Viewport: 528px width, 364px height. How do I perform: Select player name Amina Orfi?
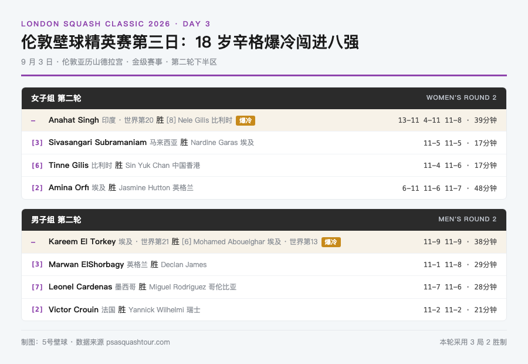click(69, 188)
